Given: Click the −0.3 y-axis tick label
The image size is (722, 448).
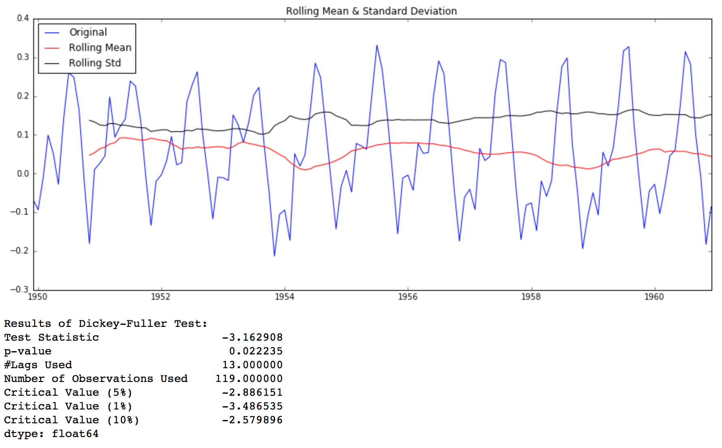Looking at the screenshot, I should (x=20, y=290).
